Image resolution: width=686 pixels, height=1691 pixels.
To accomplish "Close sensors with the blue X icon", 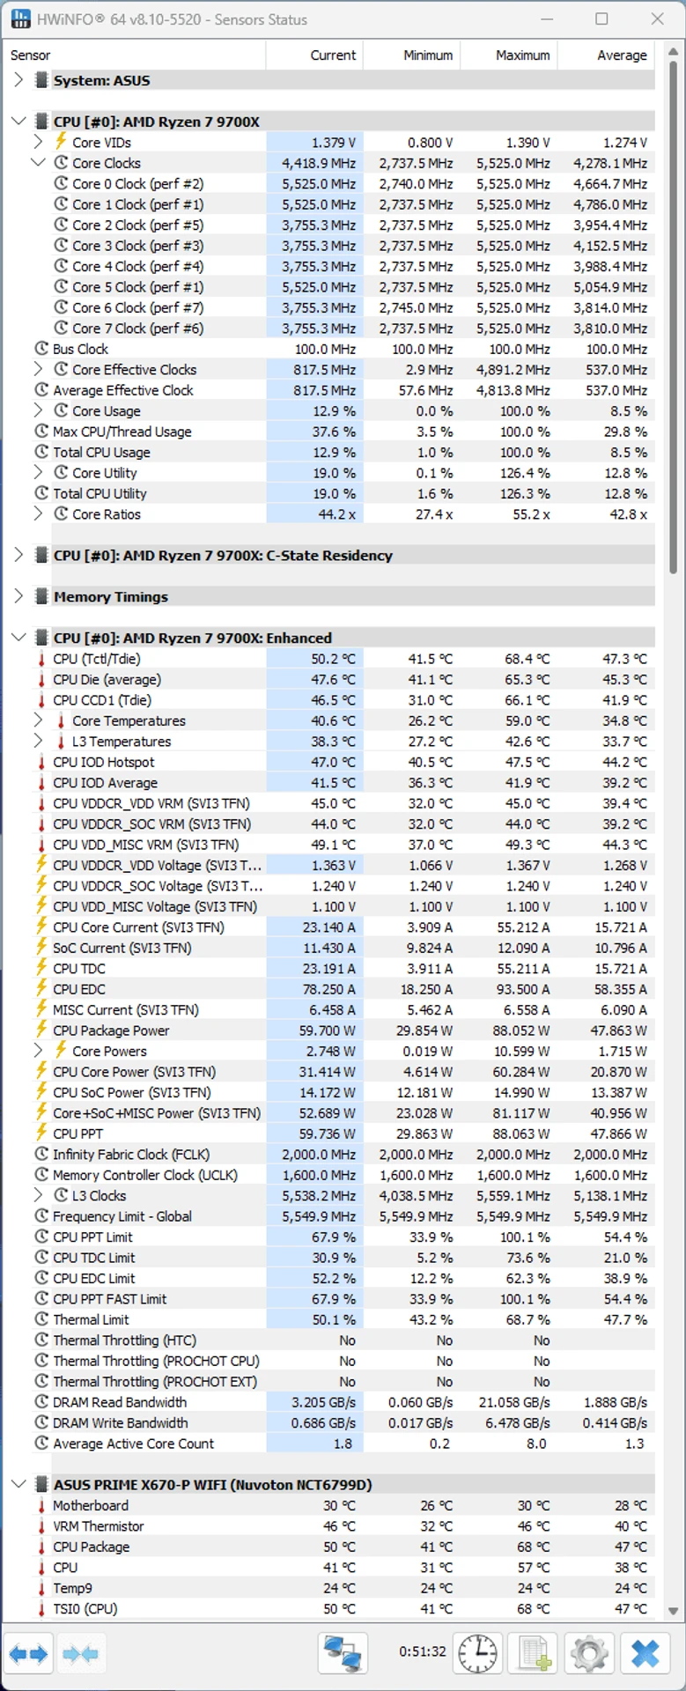I will tap(645, 1653).
